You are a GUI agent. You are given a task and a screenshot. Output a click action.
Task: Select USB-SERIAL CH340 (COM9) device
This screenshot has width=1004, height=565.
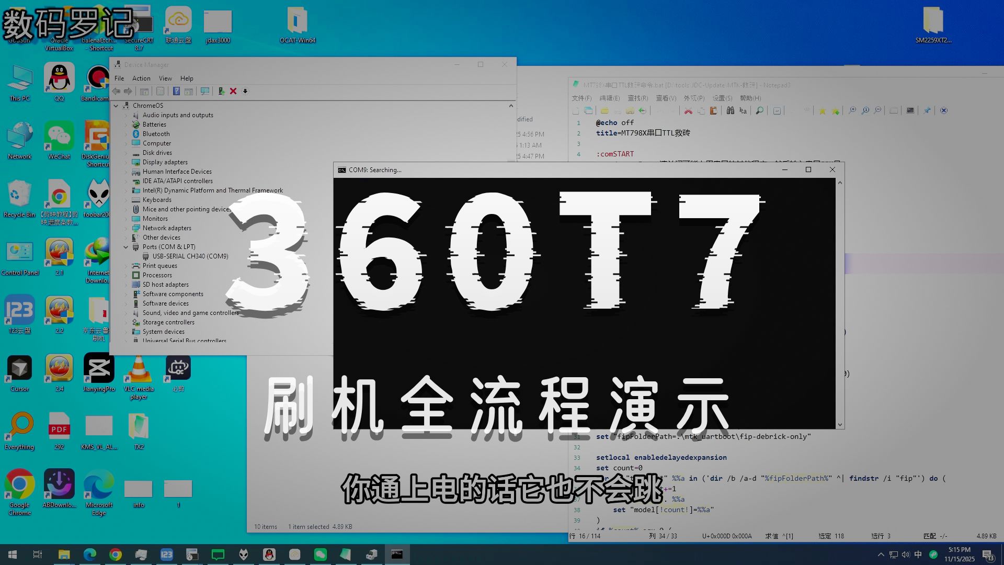click(190, 256)
